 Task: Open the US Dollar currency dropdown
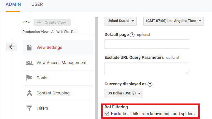pyautogui.click(x=124, y=93)
